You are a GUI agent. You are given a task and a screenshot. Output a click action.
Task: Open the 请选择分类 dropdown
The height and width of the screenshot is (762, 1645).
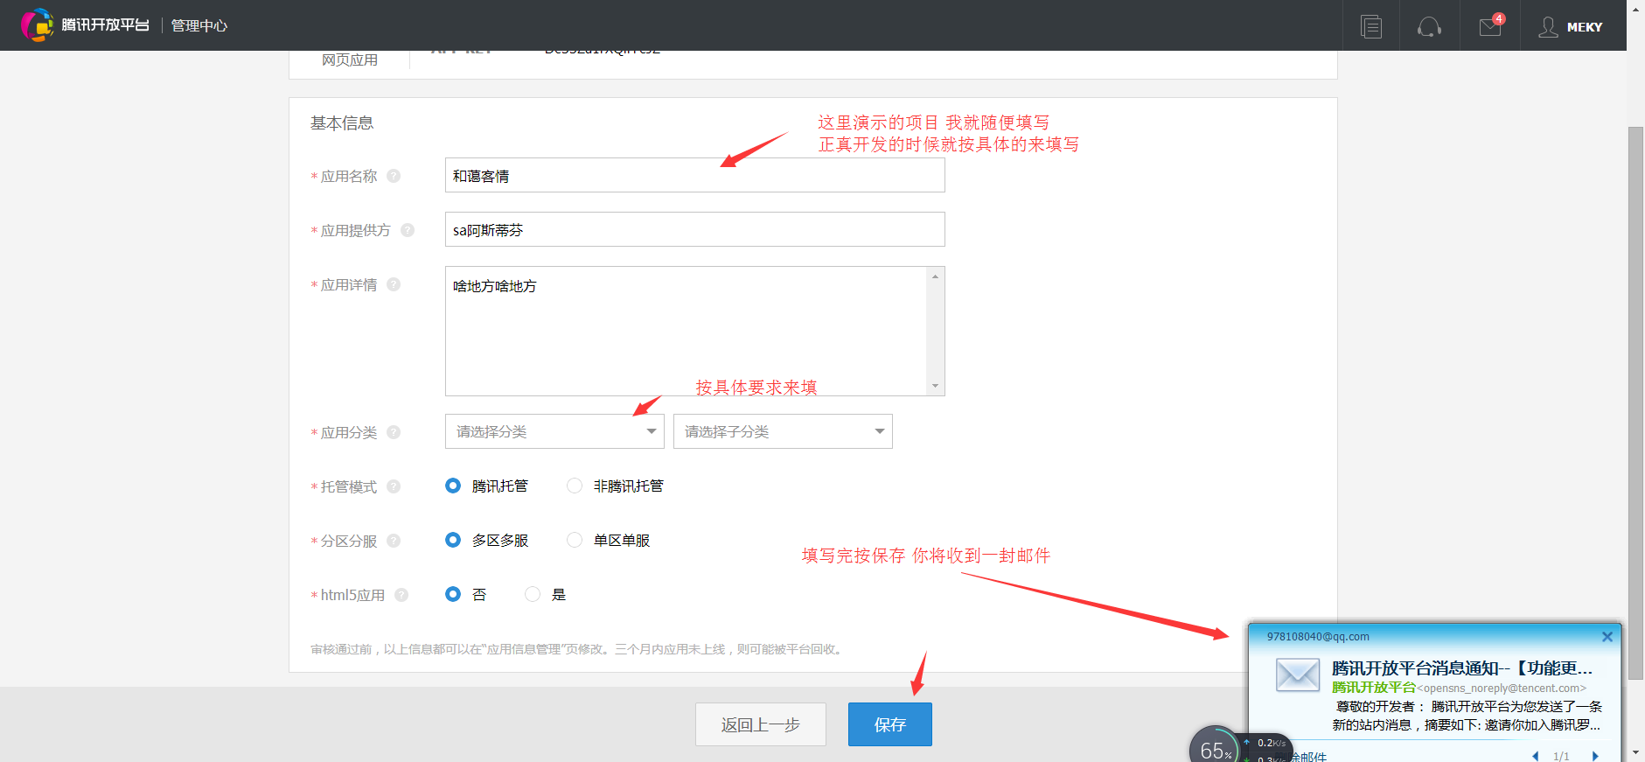pyautogui.click(x=554, y=431)
